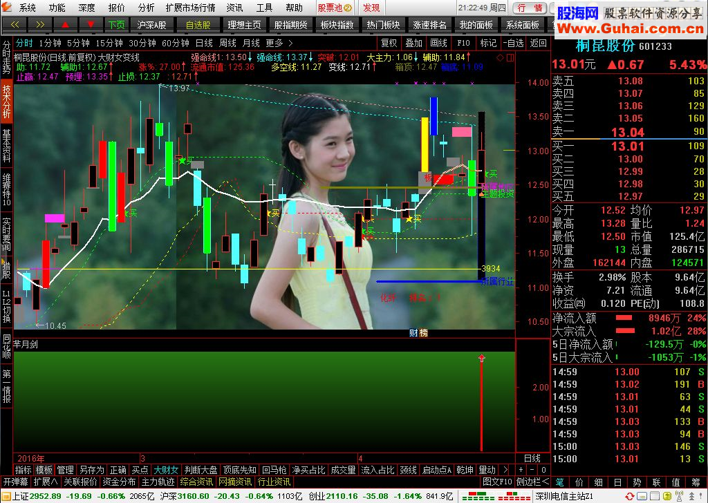Collapse the sidebar with 侧边栏< button
Screen dimensions: 708x503
coord(532,482)
